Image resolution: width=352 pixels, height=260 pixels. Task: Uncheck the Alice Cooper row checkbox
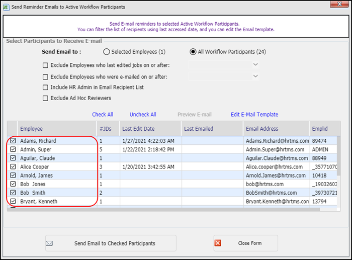click(13, 167)
